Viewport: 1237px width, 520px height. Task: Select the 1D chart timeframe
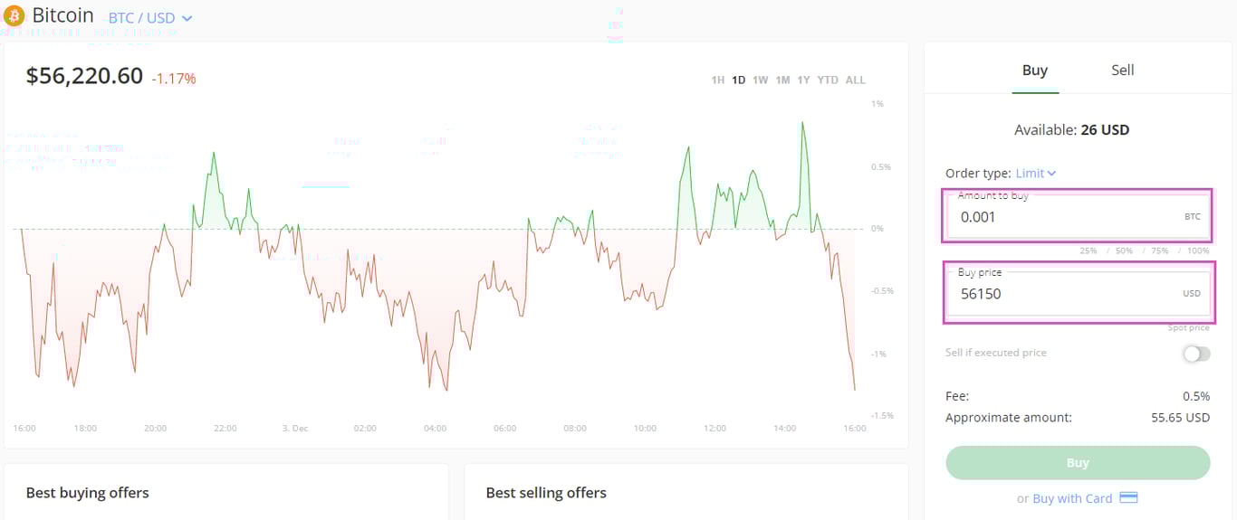pyautogui.click(x=739, y=80)
